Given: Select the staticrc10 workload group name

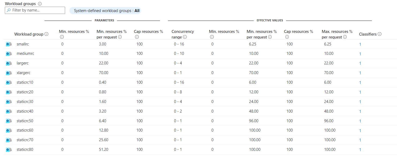Looking at the screenshot, I should coord(25,82).
